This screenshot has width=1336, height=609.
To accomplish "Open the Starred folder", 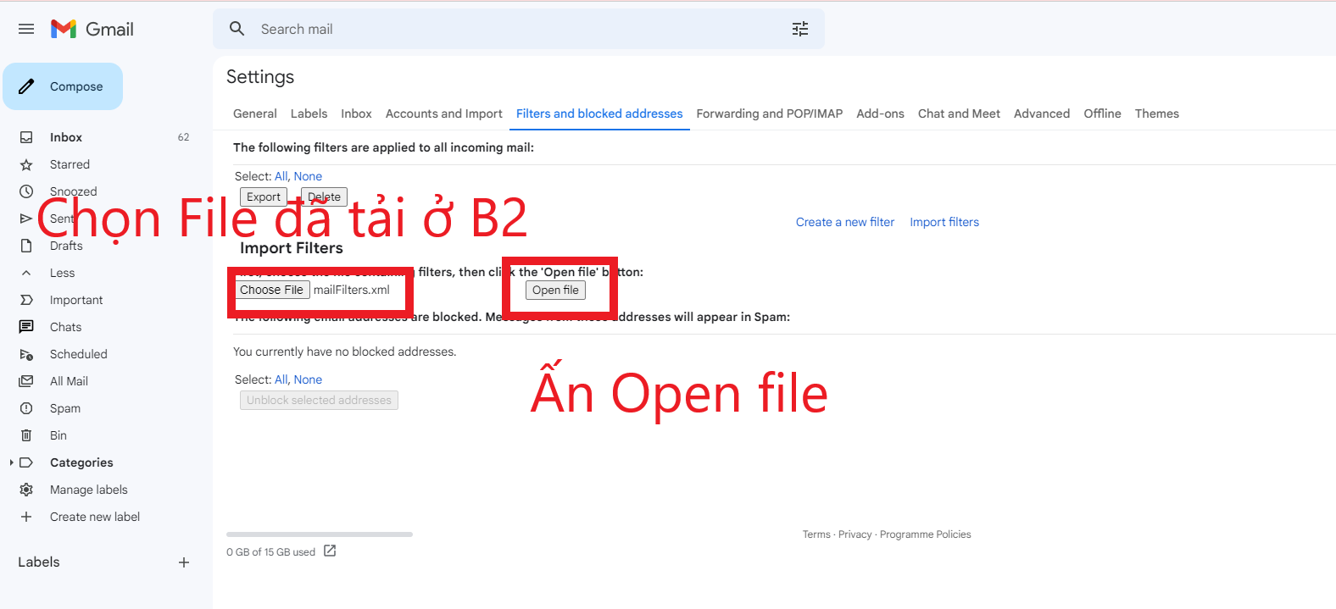I will tap(70, 164).
